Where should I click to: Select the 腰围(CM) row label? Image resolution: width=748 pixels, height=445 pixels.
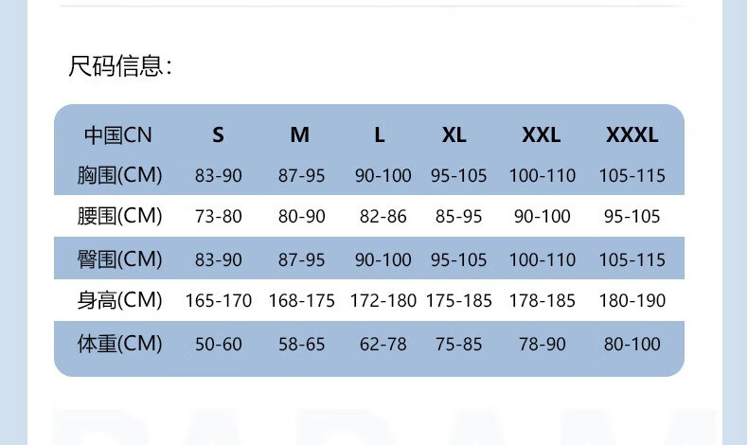119,216
